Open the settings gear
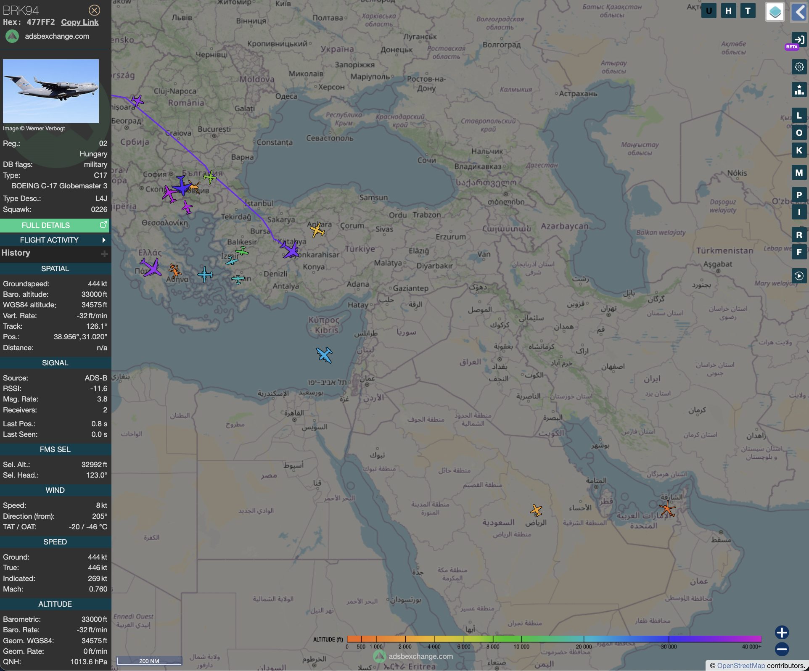Image resolution: width=809 pixels, height=671 pixels. [x=799, y=67]
